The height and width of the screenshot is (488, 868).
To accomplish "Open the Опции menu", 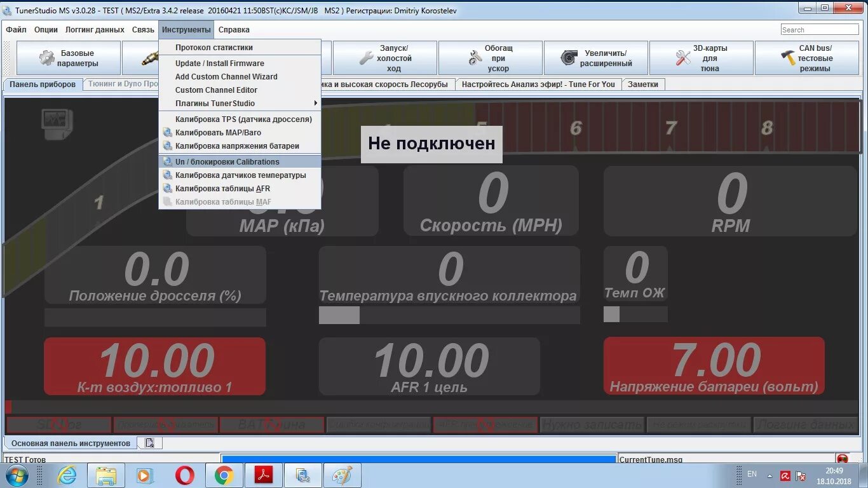I will point(46,29).
